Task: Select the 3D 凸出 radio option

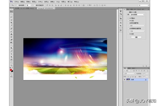Action: click(x=128, y=21)
